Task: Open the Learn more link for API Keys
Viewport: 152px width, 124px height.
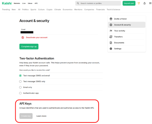Action: (41, 116)
